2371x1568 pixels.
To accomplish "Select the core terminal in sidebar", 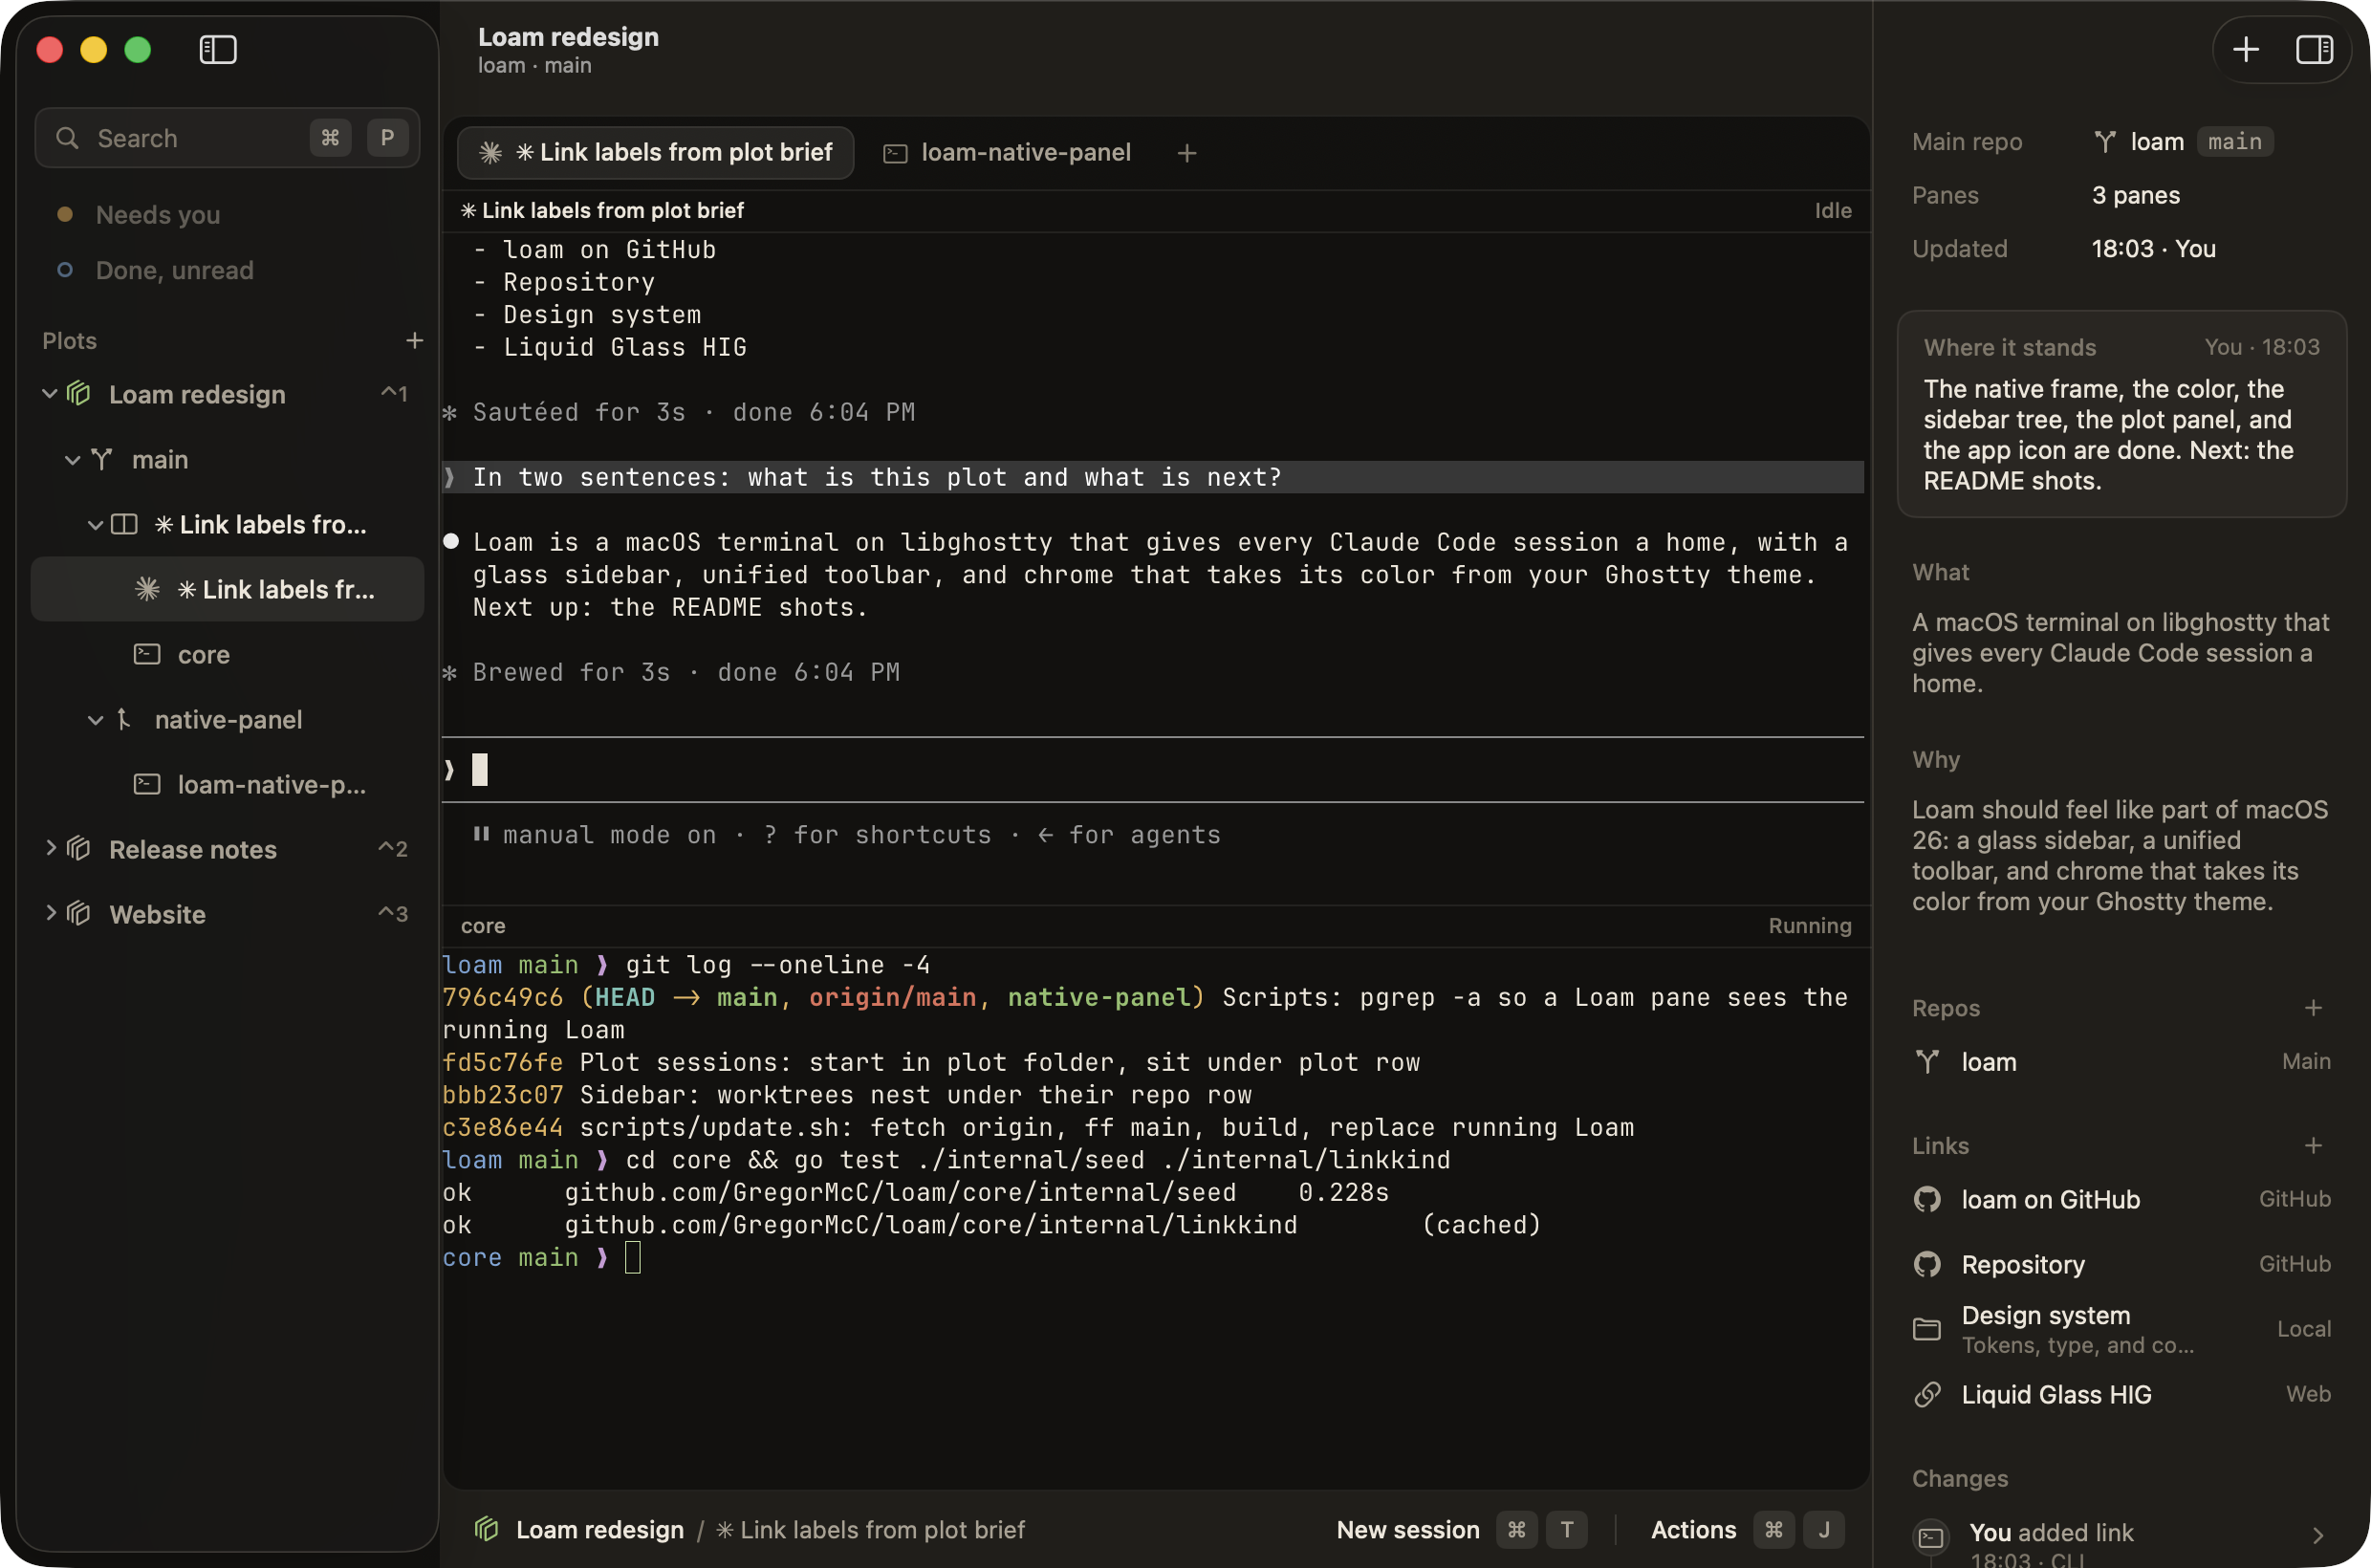I will (x=228, y=655).
